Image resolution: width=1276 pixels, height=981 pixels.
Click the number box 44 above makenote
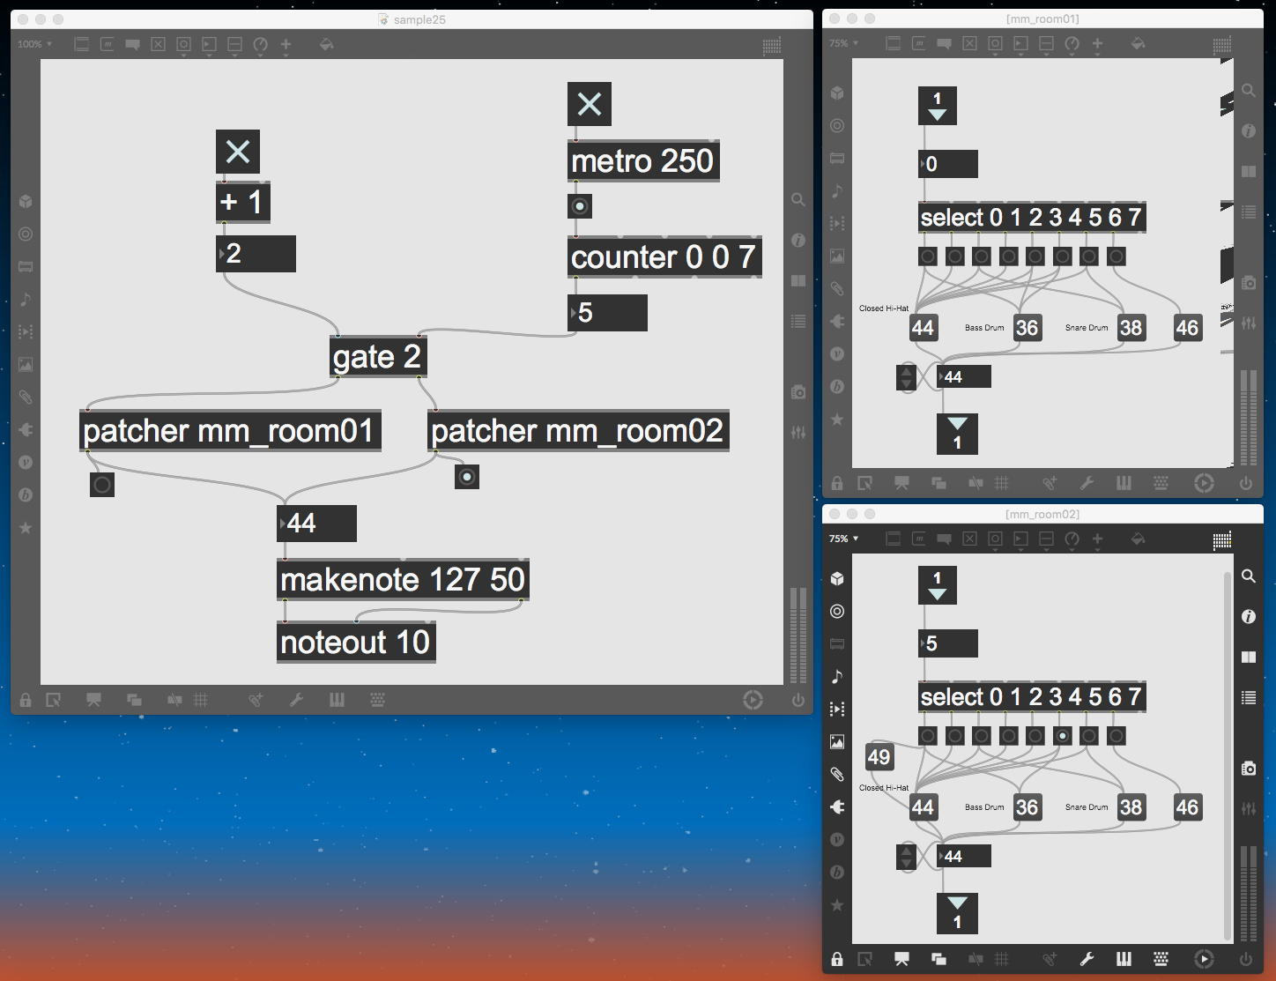pos(317,523)
